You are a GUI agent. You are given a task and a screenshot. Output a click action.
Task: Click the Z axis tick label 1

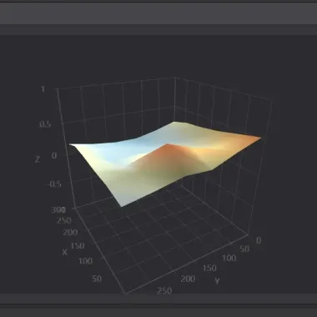(43, 89)
